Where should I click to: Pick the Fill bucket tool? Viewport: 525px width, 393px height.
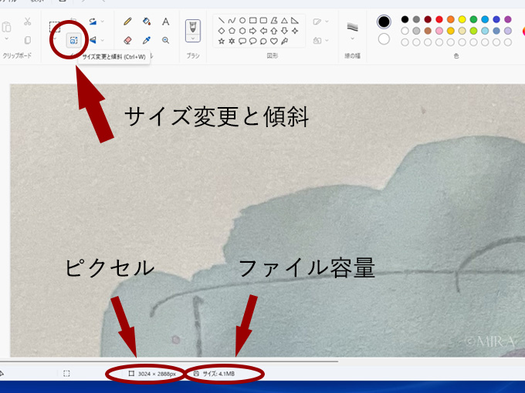(x=147, y=22)
